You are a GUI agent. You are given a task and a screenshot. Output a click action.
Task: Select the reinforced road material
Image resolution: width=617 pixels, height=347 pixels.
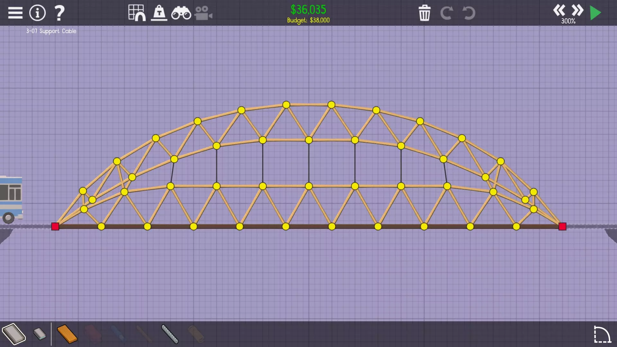(40, 334)
